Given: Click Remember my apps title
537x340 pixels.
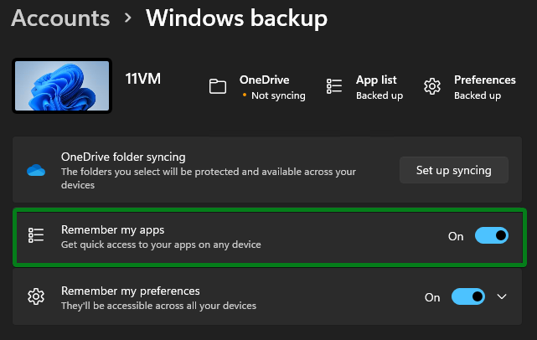Looking at the screenshot, I should 112,230.
